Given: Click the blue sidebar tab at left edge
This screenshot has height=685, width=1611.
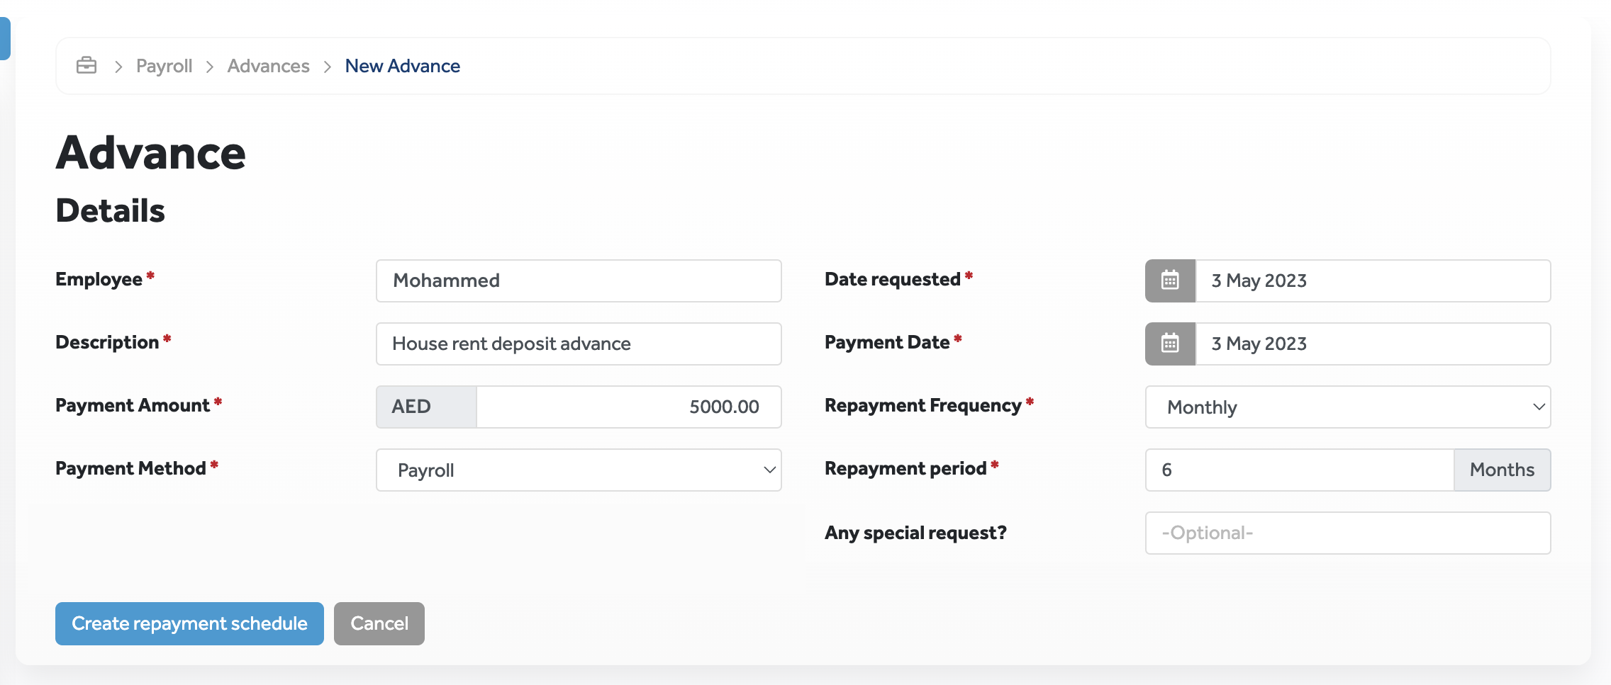Looking at the screenshot, I should [x=4, y=38].
